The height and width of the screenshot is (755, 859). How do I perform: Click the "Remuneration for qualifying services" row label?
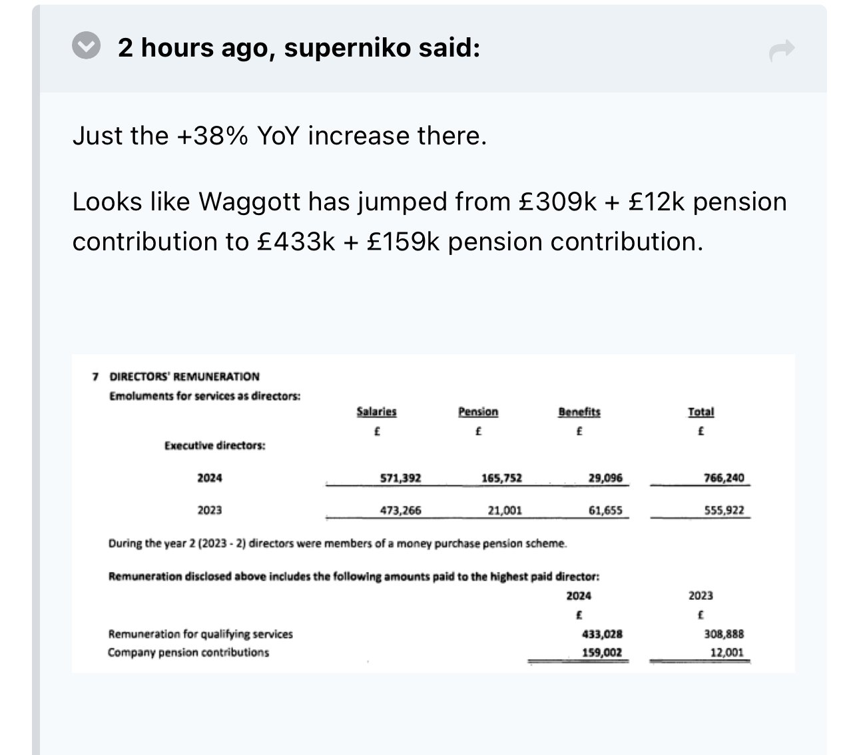(x=200, y=634)
